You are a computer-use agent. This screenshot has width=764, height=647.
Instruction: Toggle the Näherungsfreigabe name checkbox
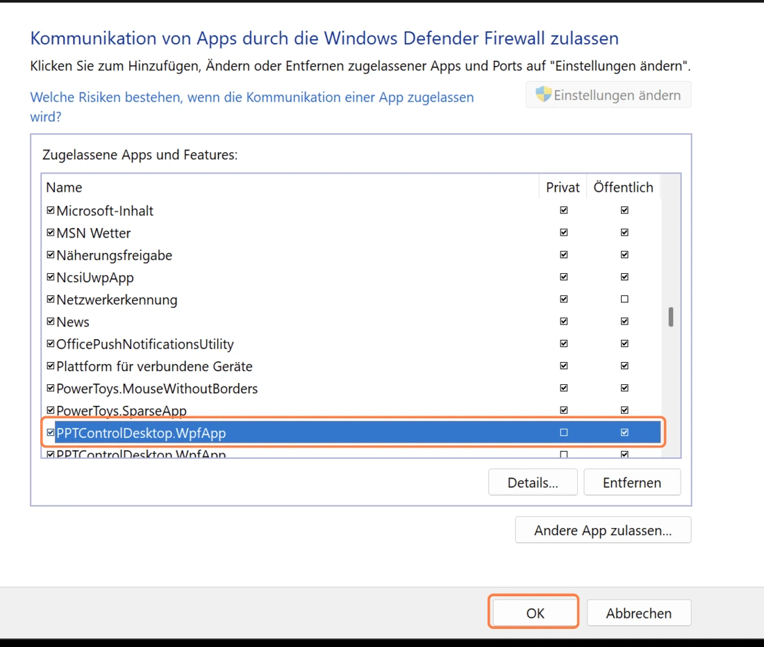(51, 254)
